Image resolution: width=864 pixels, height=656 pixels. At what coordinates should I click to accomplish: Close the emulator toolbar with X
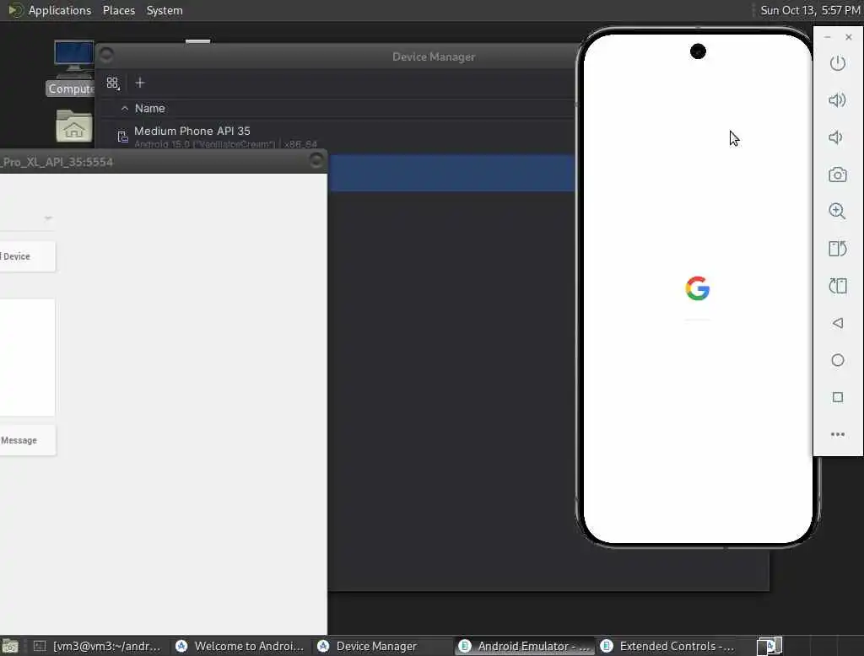point(849,37)
